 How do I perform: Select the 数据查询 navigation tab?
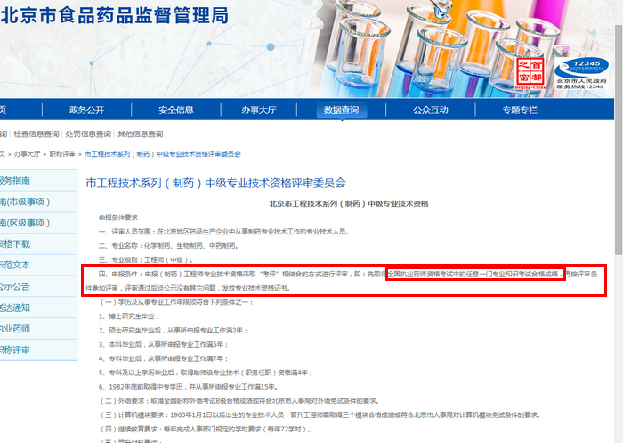coord(341,111)
